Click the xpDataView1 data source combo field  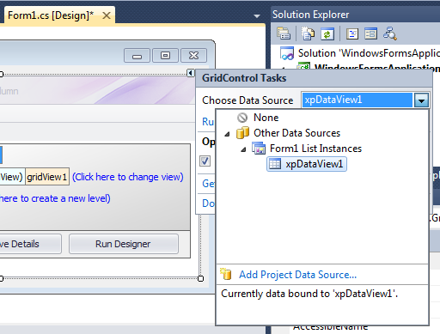pos(357,100)
